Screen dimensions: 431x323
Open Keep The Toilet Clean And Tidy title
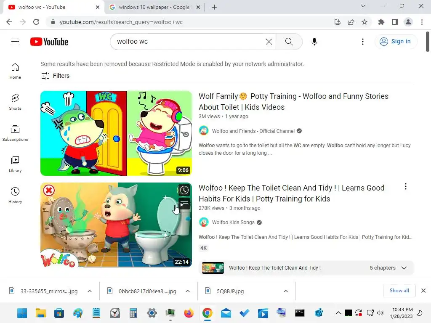pyautogui.click(x=291, y=193)
